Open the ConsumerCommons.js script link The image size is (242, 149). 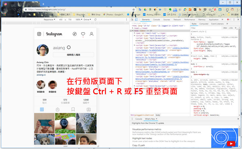156,64
